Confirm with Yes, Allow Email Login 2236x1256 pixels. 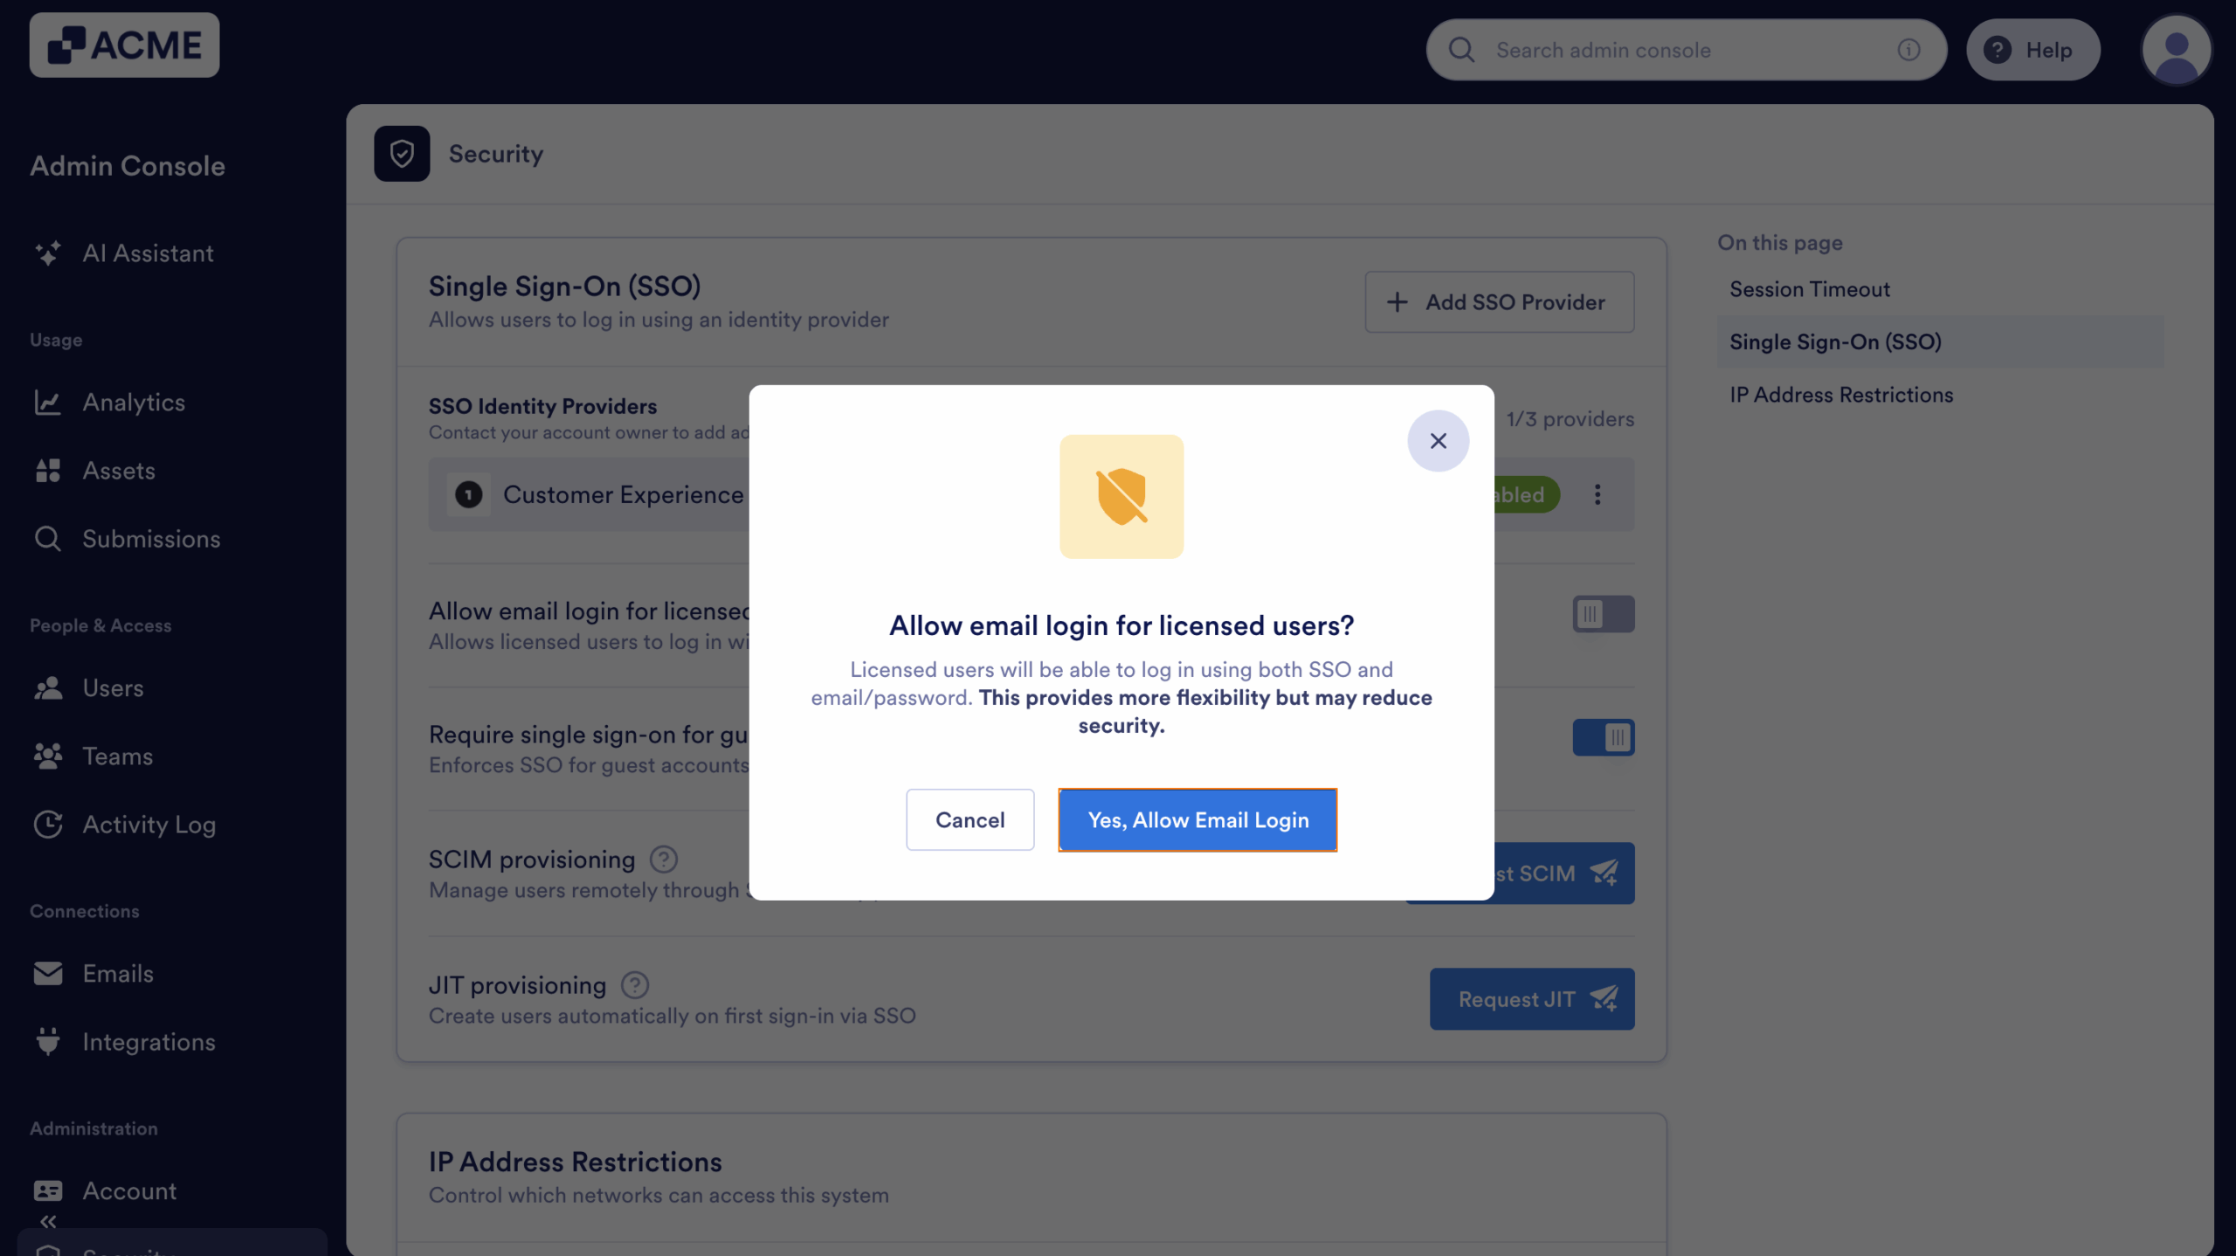(1197, 820)
